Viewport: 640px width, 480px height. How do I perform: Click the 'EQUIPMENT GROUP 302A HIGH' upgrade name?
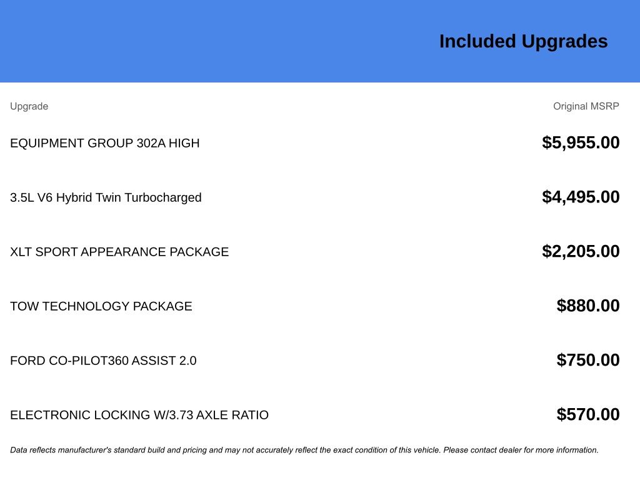pos(105,143)
